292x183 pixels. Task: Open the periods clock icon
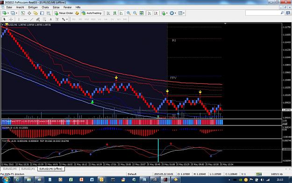point(172,13)
